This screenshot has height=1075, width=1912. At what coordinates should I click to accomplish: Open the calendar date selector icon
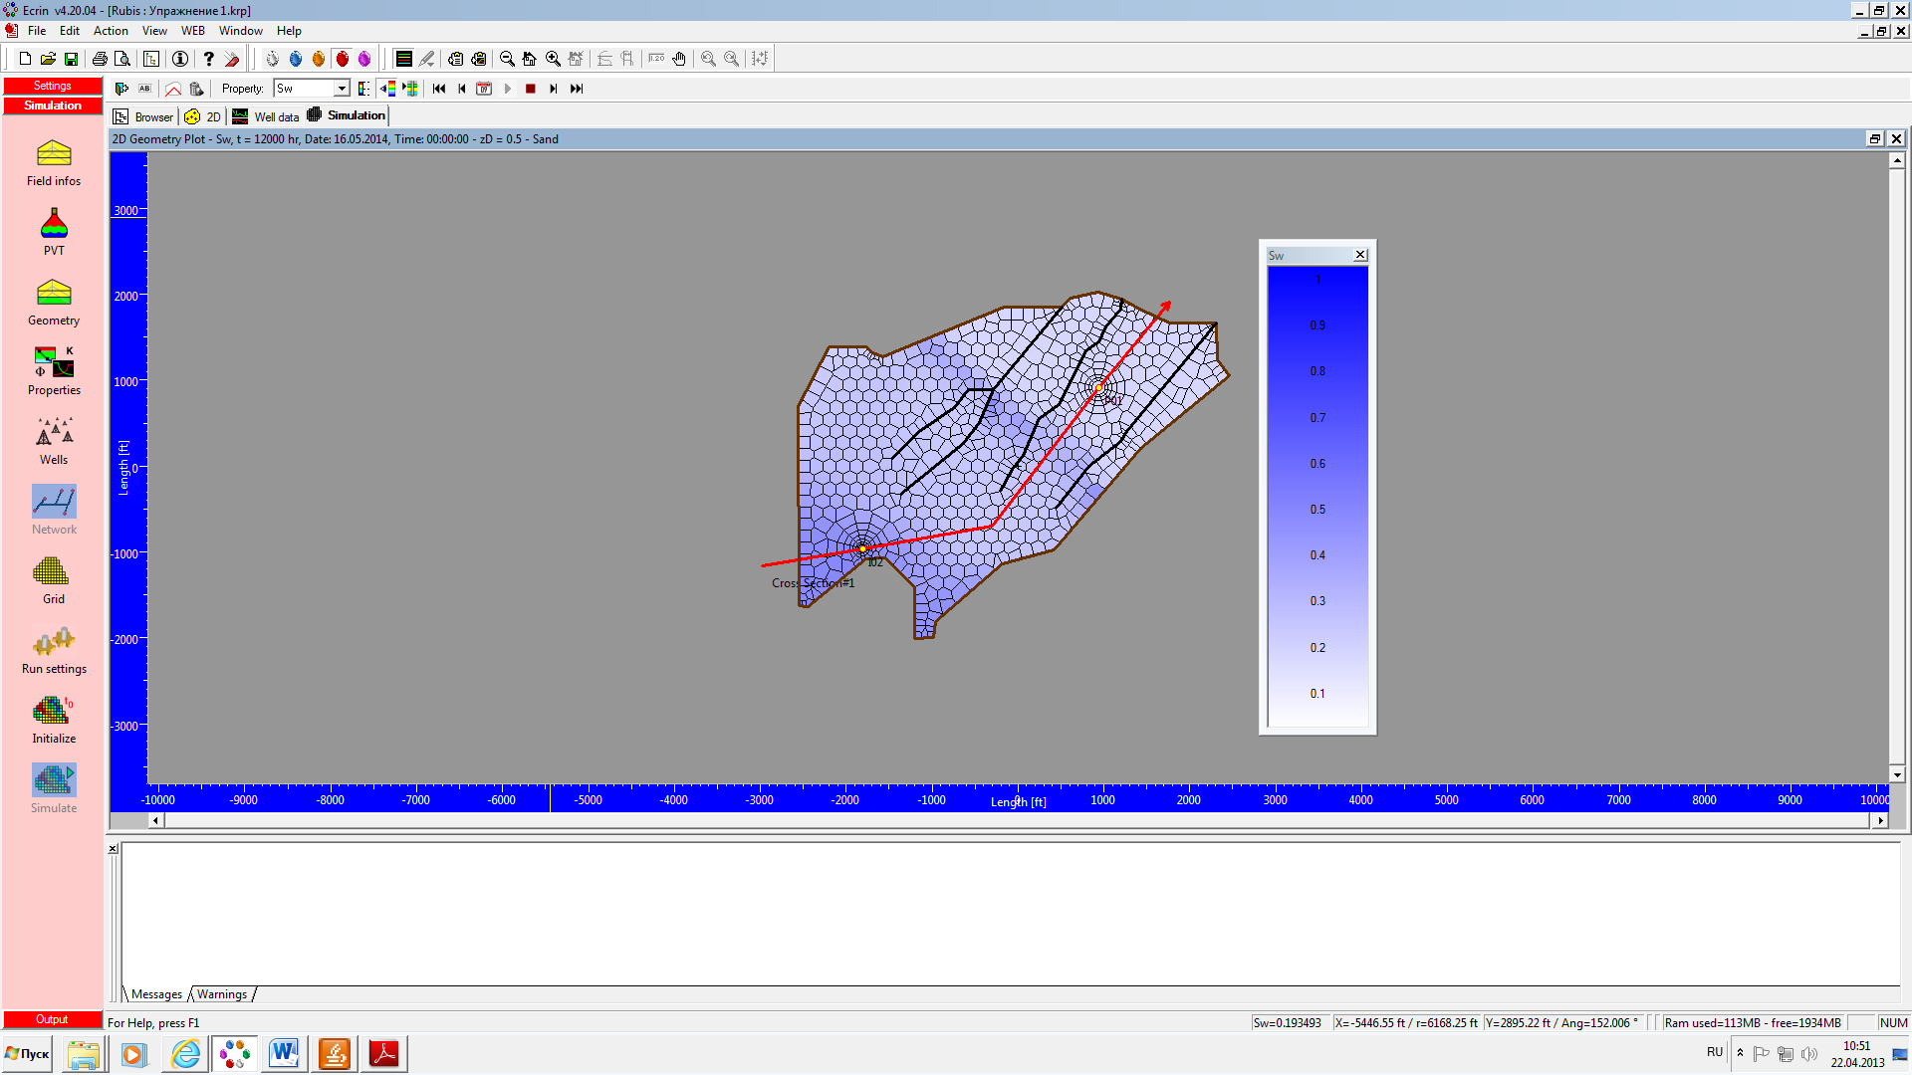[485, 89]
